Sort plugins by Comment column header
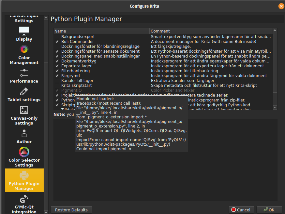The height and width of the screenshot is (214, 285). pos(210,31)
